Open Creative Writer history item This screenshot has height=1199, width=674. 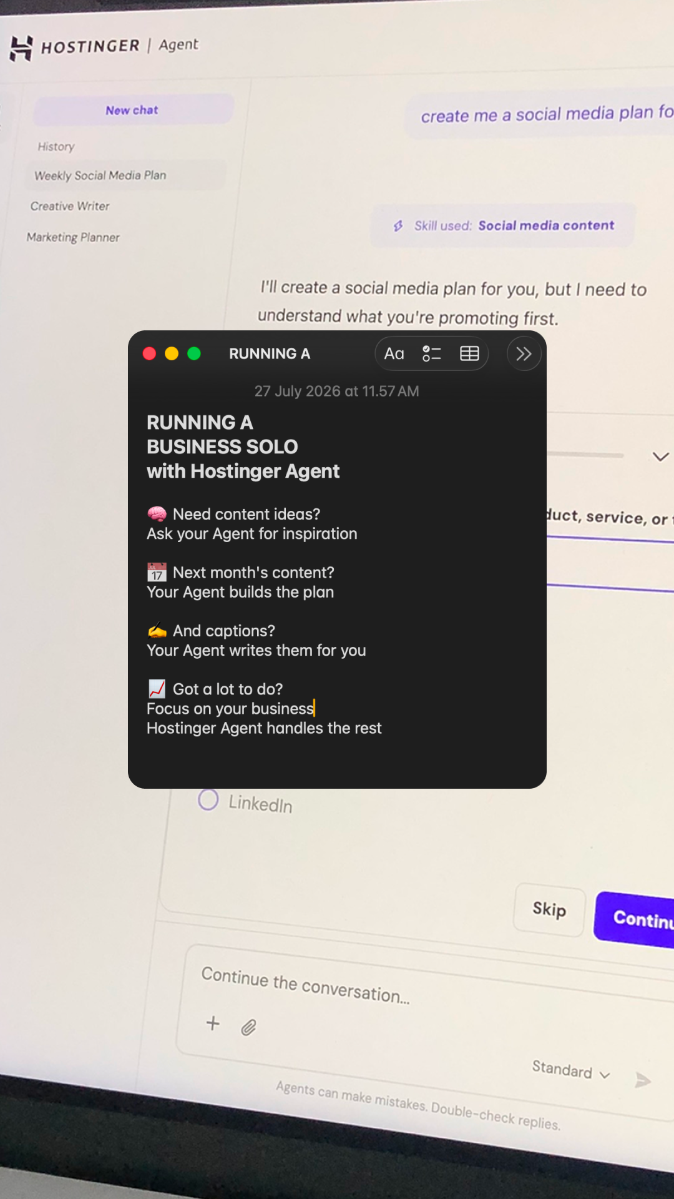(x=70, y=206)
